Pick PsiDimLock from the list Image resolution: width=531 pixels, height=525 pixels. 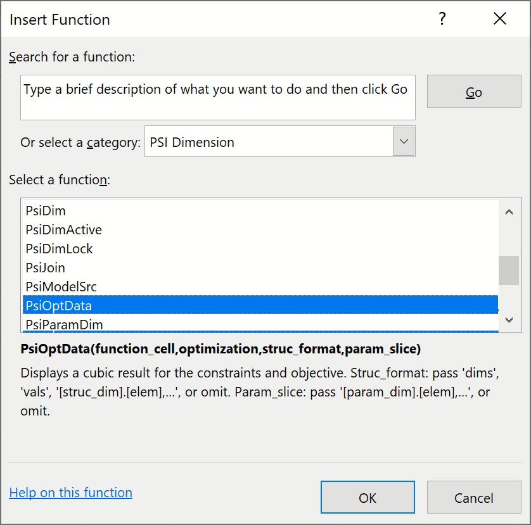coord(59,249)
